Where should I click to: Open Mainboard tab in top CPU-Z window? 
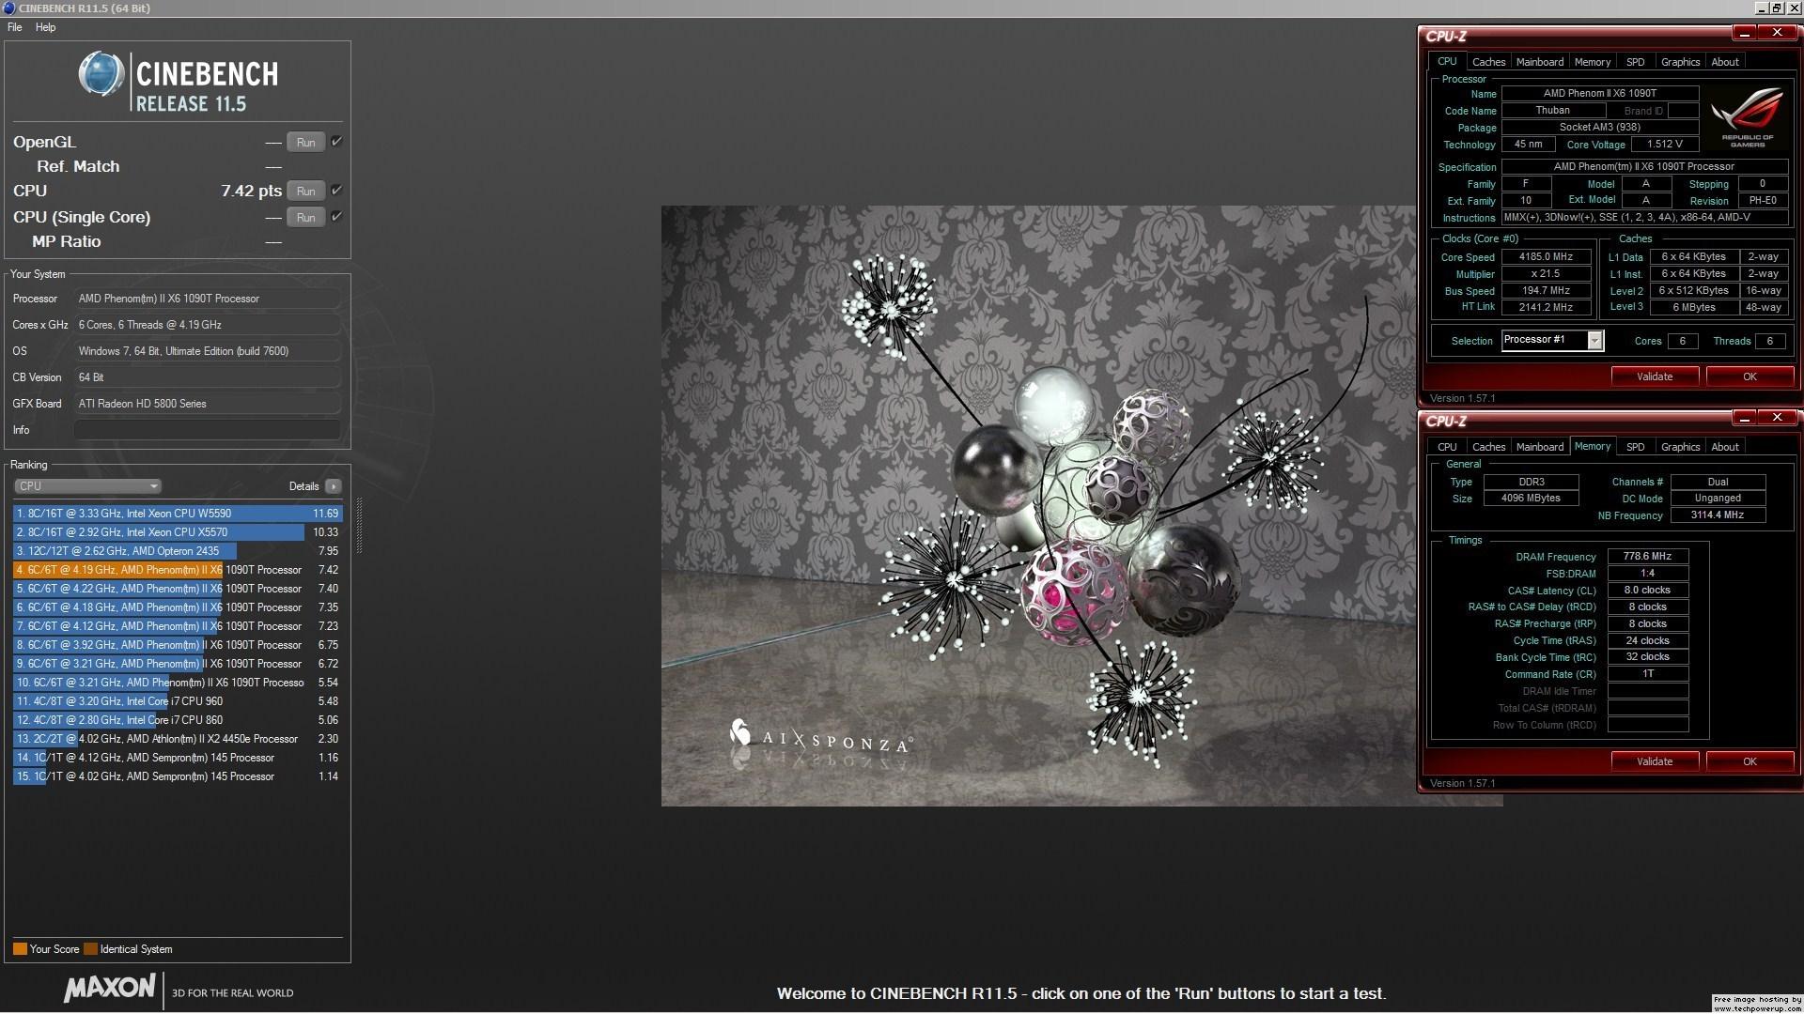point(1540,62)
